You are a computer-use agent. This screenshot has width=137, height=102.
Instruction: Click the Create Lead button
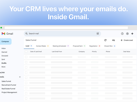127,40
